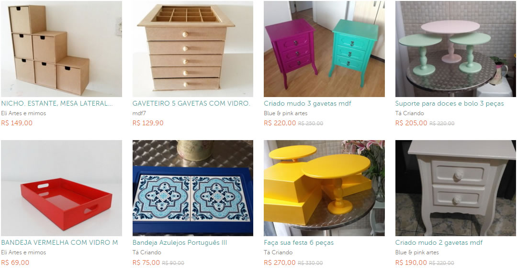Visit Tá Criando shop under cake stands
This screenshot has height=273, width=517.
point(409,113)
